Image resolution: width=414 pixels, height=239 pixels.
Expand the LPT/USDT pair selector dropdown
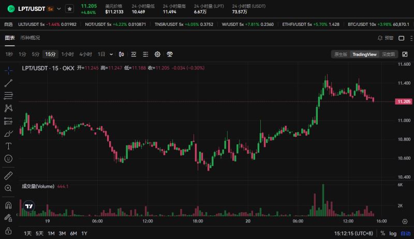click(58, 9)
